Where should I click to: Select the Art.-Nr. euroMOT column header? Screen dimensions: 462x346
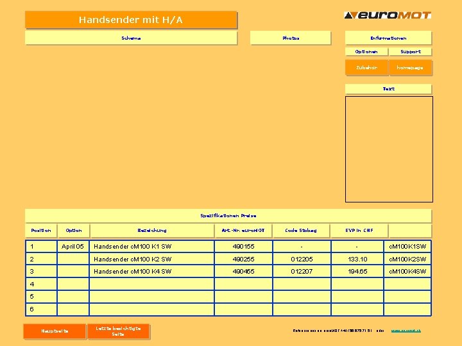pos(243,231)
